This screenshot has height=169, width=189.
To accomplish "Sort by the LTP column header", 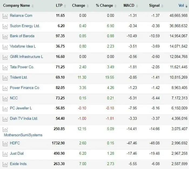I will pyautogui.click(x=59, y=6).
